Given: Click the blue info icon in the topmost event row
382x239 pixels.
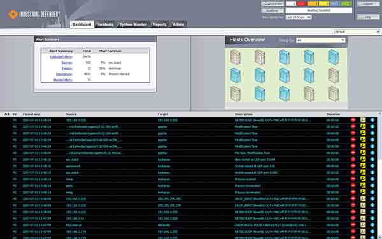Looking at the screenshot, I should click(x=372, y=120).
